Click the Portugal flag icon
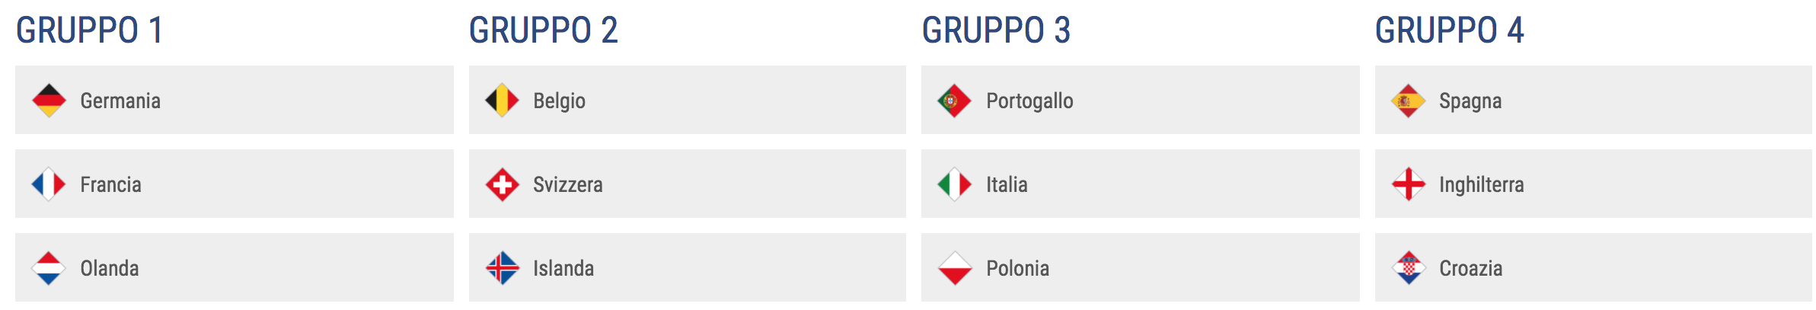The width and height of the screenshot is (1816, 310). click(x=954, y=101)
